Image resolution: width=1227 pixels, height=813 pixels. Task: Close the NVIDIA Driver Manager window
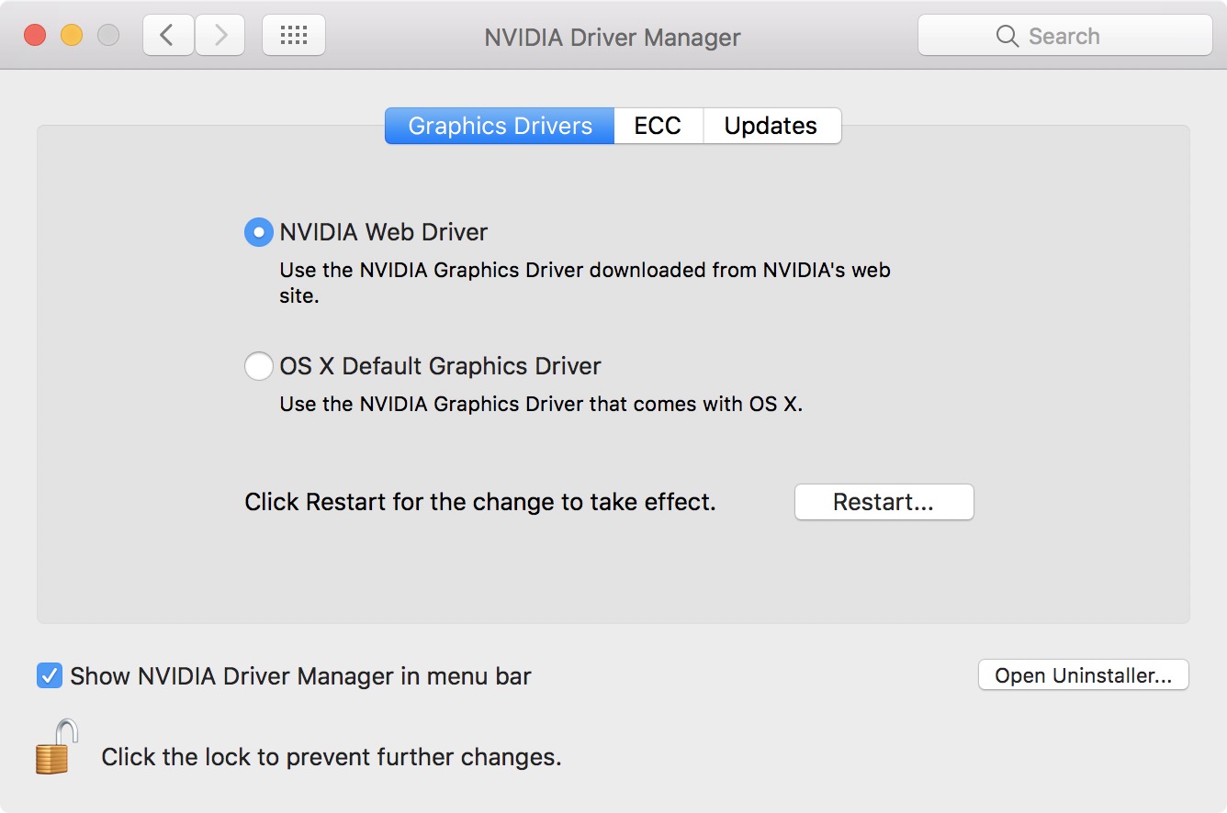[x=35, y=36]
